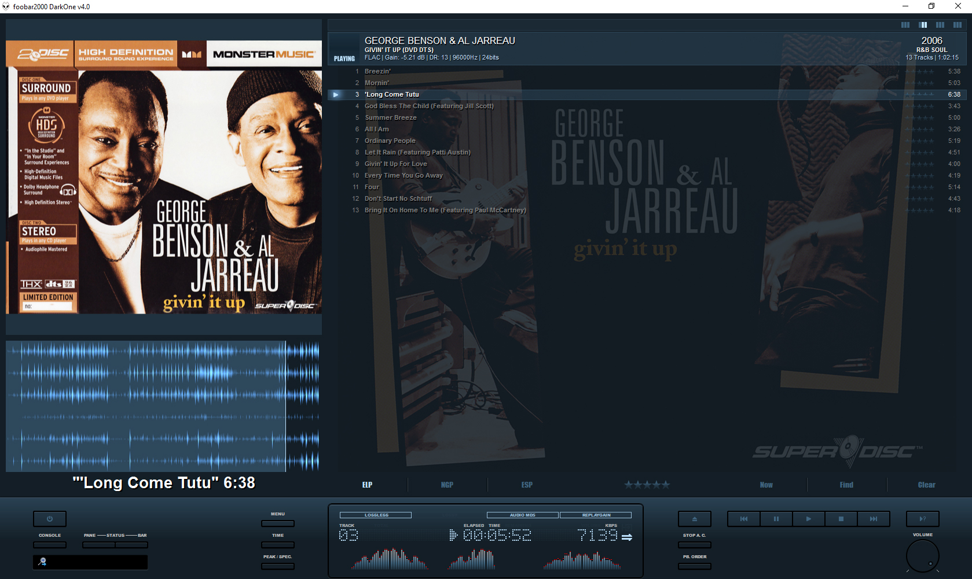Select the fourth panel layout icon
Screen dimensions: 972x579
[958, 25]
